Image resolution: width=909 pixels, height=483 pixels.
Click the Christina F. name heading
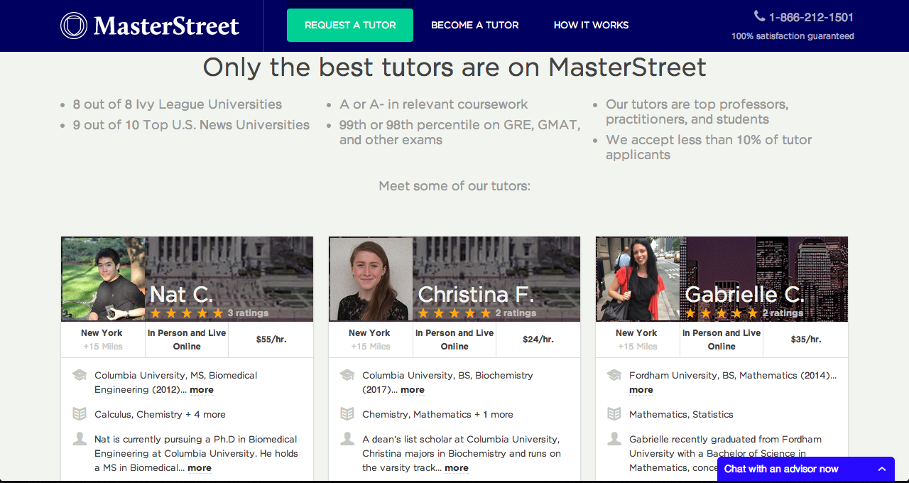pos(475,294)
